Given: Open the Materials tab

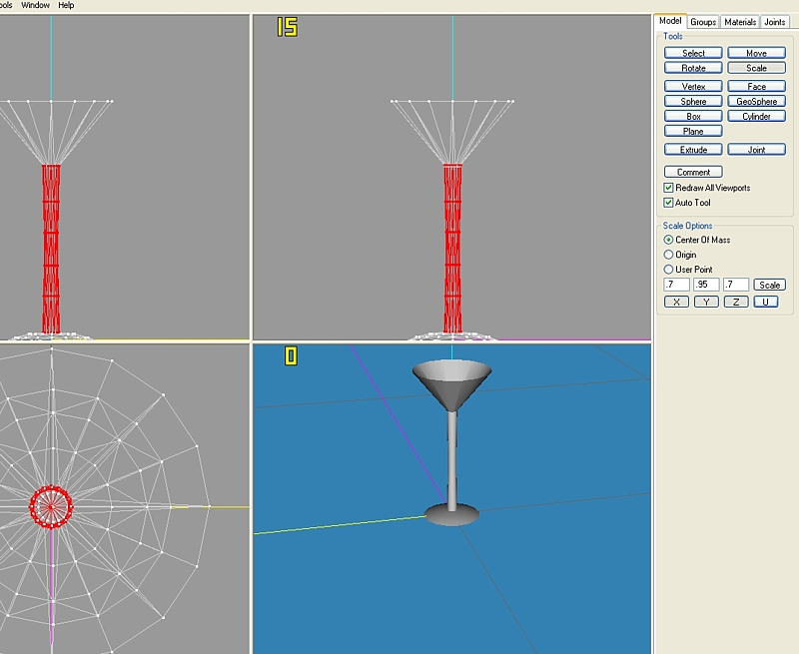Looking at the screenshot, I should pos(740,22).
